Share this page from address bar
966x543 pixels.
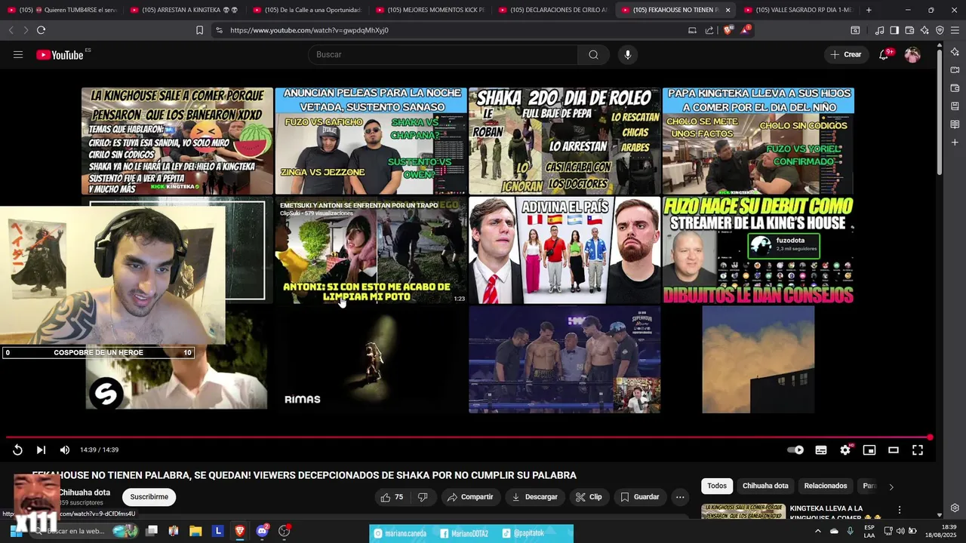click(709, 30)
